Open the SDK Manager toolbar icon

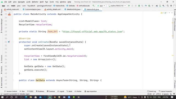point(163,5)
